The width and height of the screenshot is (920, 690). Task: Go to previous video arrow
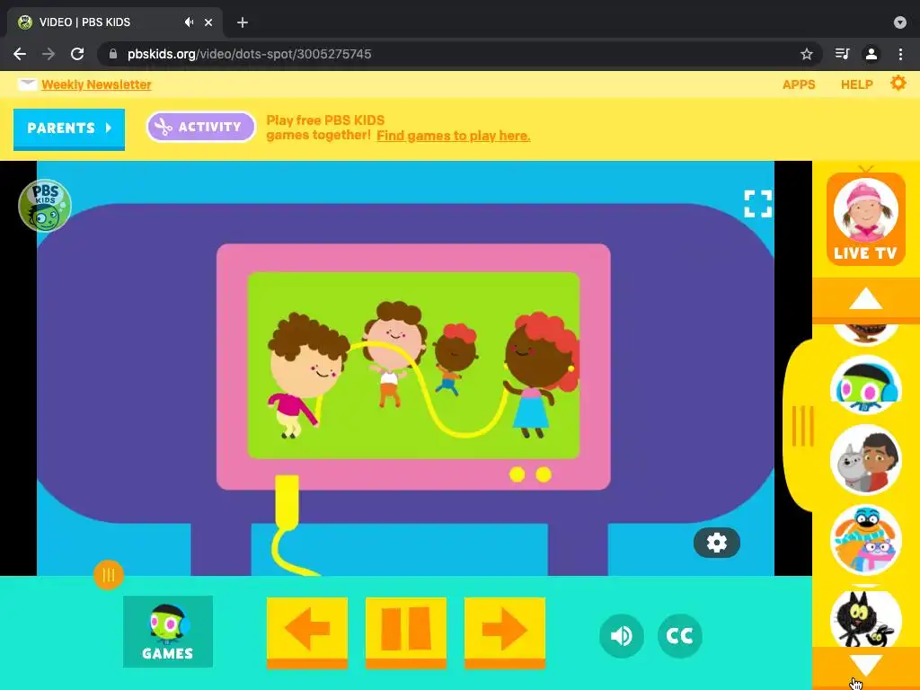[x=307, y=632]
